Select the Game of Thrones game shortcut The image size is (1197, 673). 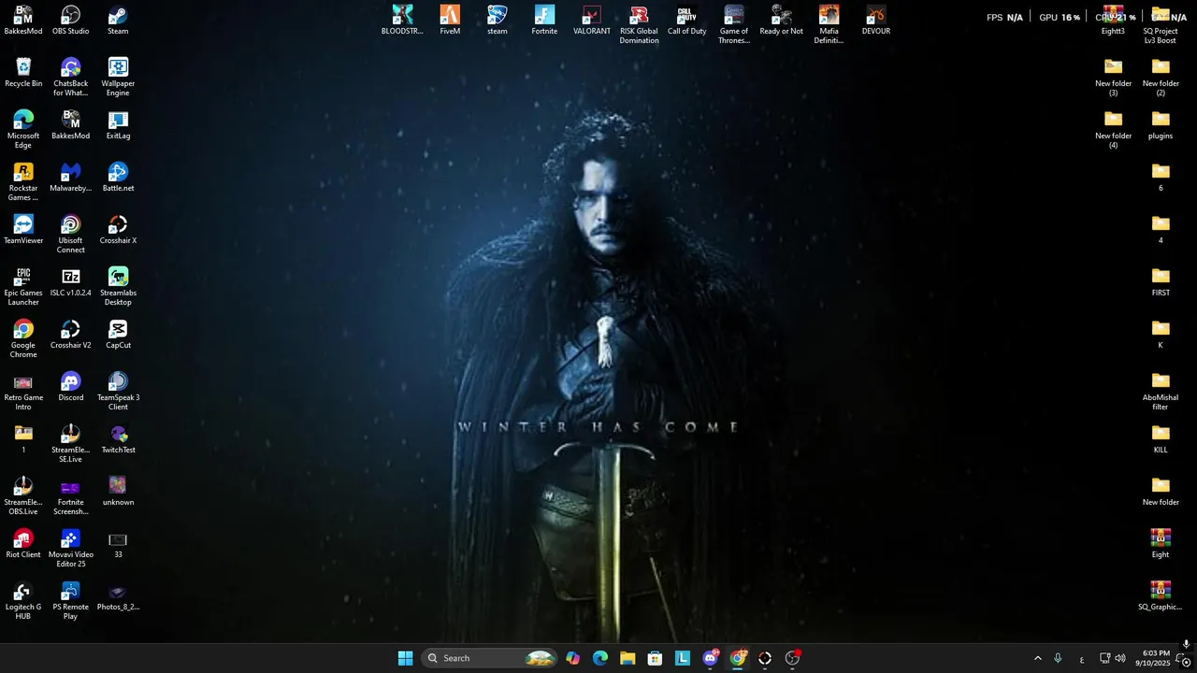[x=734, y=25]
